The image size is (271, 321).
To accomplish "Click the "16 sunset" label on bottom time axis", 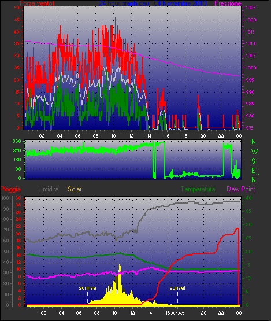I will (175, 313).
